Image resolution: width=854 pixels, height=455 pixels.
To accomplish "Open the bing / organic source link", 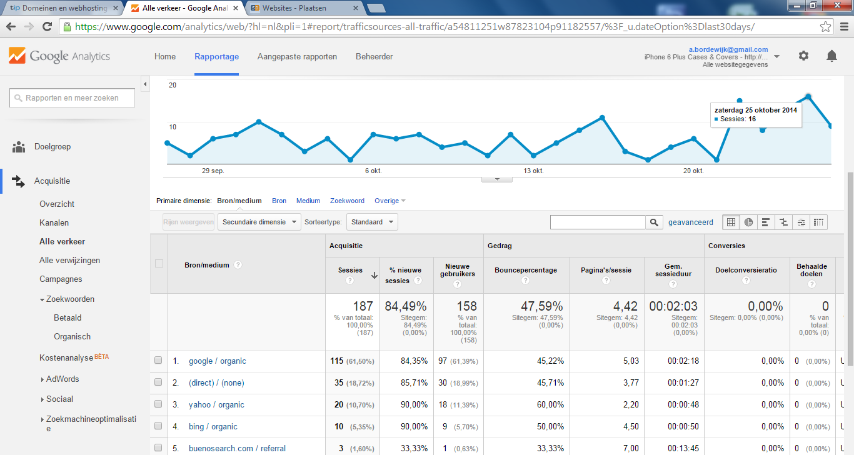I will tap(213, 426).
